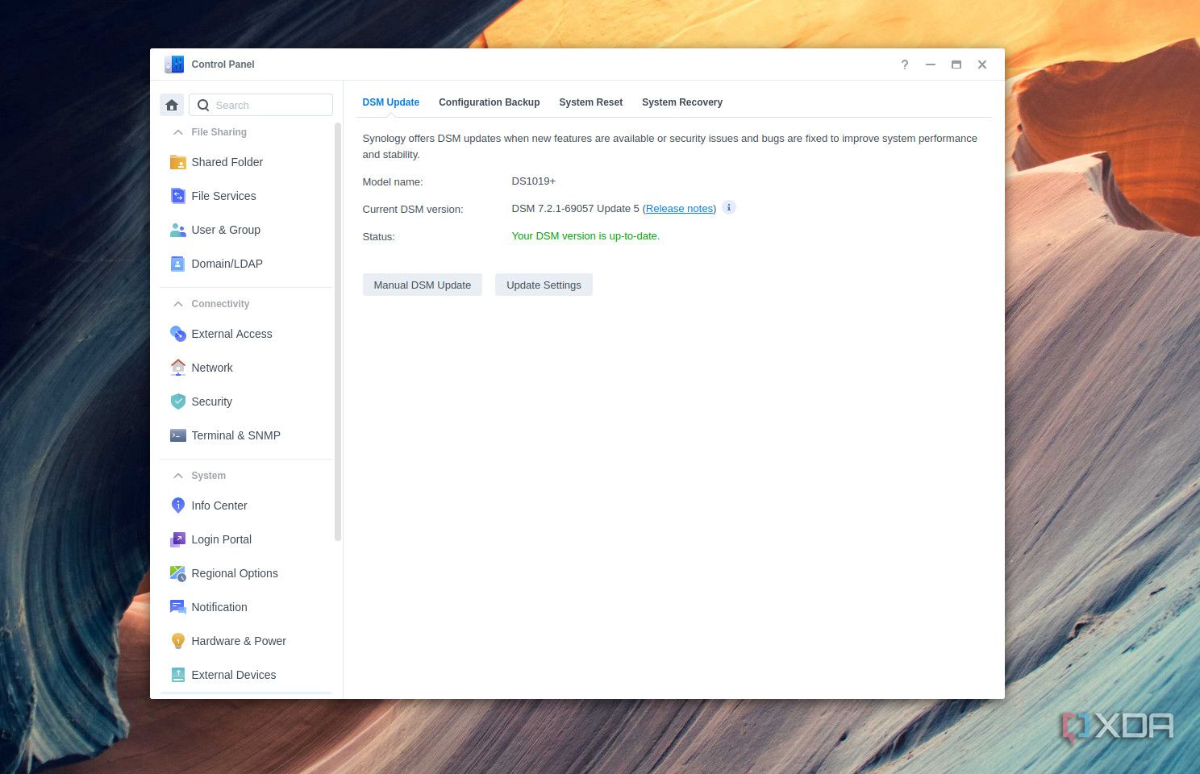Click the User & Group icon
Screen dimensions: 1200x774
point(178,230)
